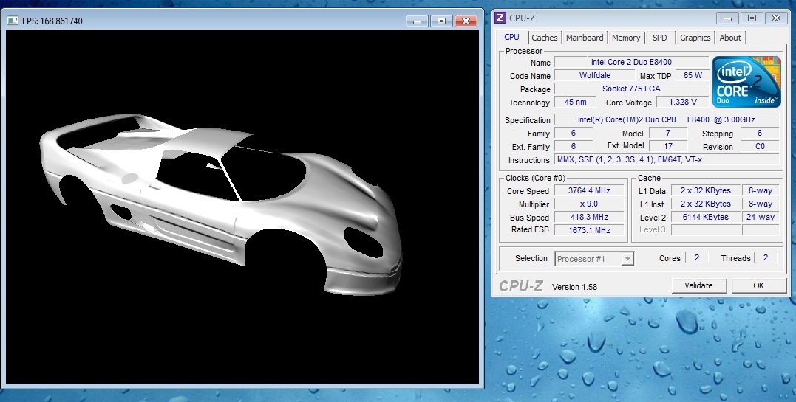
Task: Open the About tab
Action: coord(730,38)
